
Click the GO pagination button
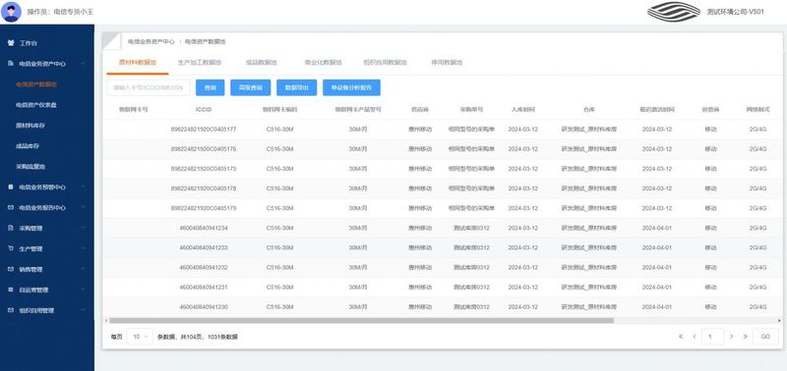pyautogui.click(x=765, y=337)
